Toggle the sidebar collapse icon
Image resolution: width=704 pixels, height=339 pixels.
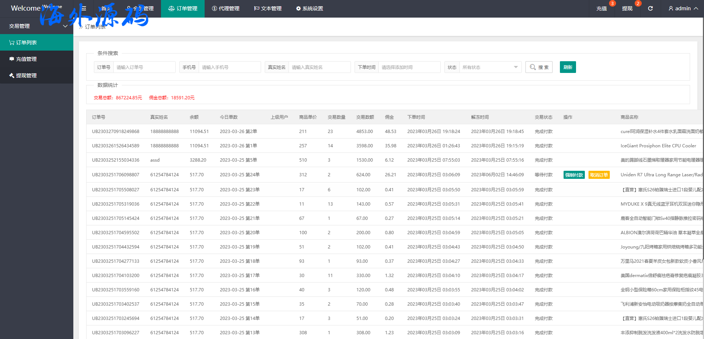[84, 8]
